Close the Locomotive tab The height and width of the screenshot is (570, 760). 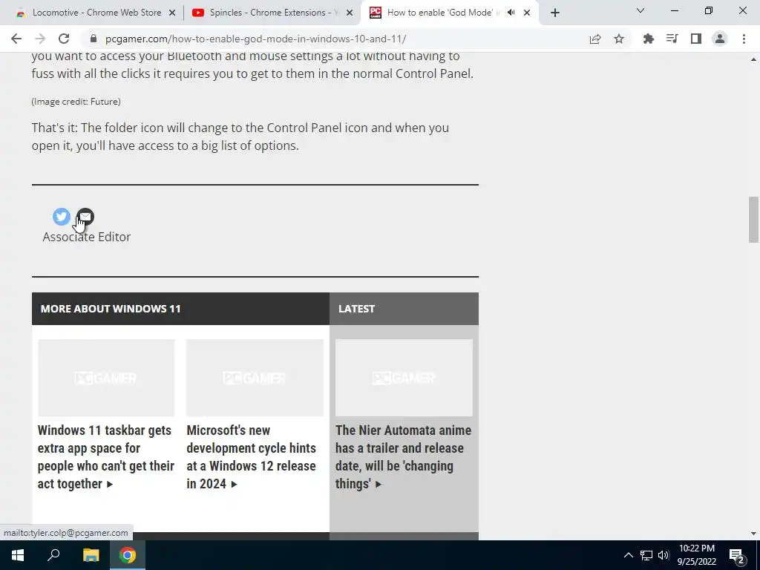pos(172,13)
